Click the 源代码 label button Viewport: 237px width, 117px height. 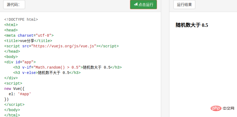pyautogui.click(x=14, y=5)
